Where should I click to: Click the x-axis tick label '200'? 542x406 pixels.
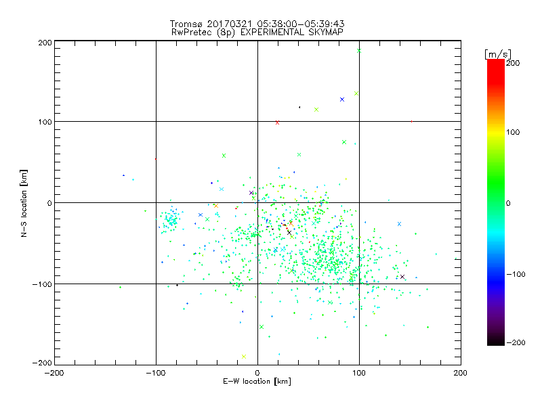pyautogui.click(x=461, y=373)
